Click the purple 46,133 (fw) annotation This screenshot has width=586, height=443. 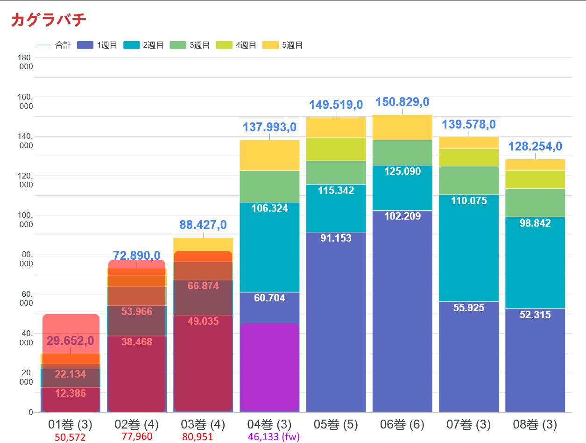[274, 437]
